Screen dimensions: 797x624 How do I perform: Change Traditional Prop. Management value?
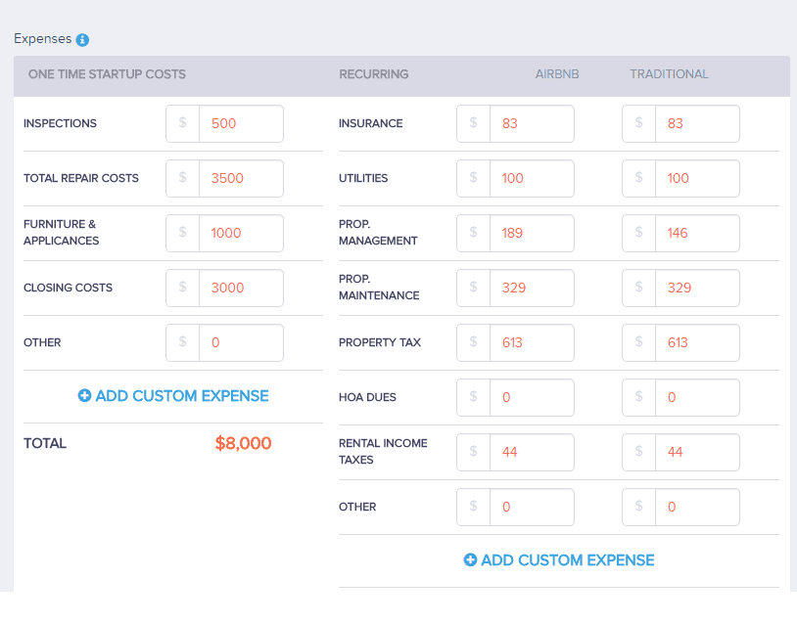[x=696, y=234]
